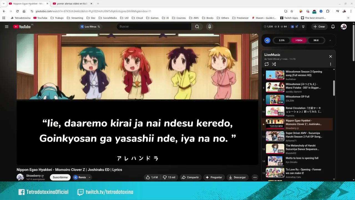Switch to 'poner alertas video en kick' tab
Image resolution: width=355 pixels, height=200 pixels.
[72, 4]
